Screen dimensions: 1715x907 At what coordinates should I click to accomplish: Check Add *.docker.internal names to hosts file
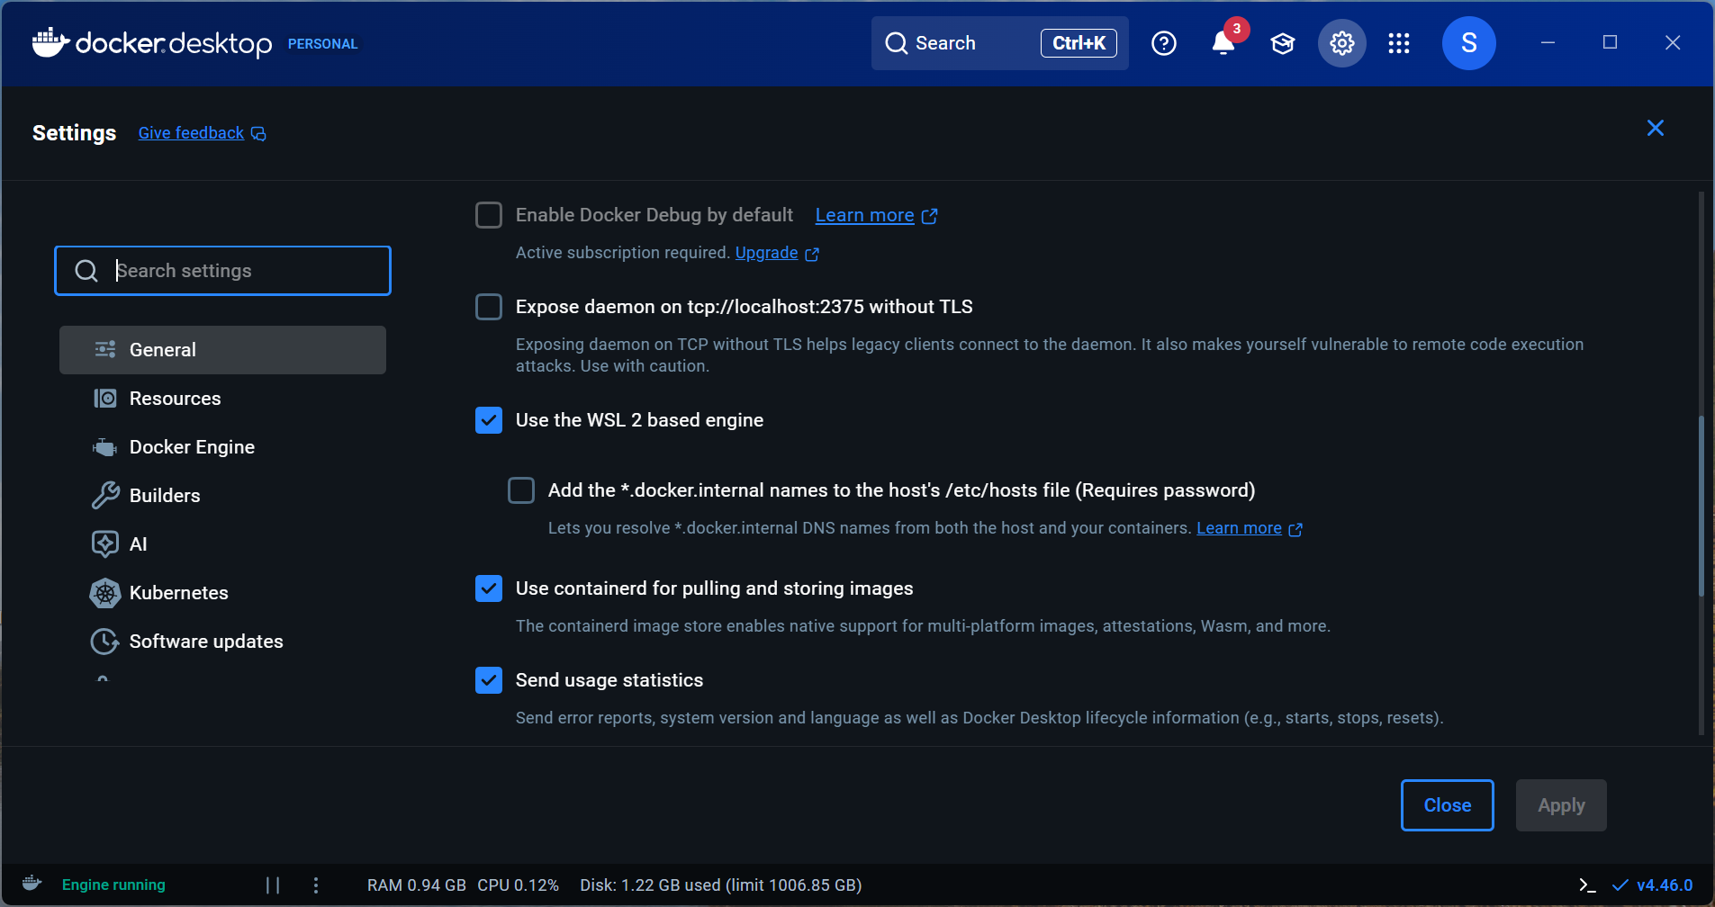[521, 490]
